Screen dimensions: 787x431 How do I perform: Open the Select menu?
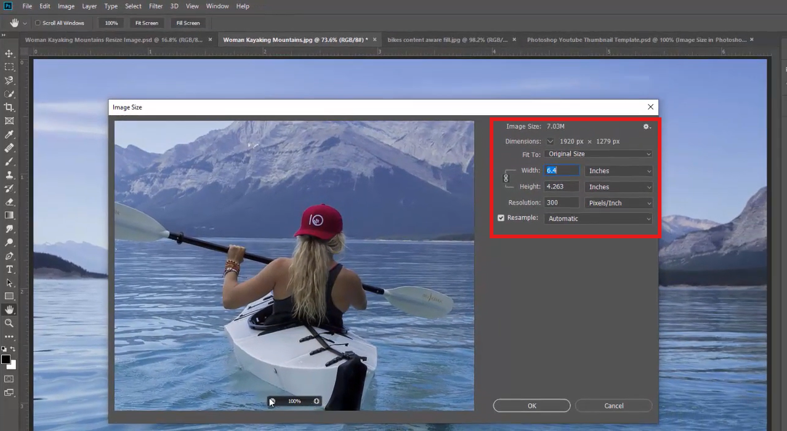133,6
